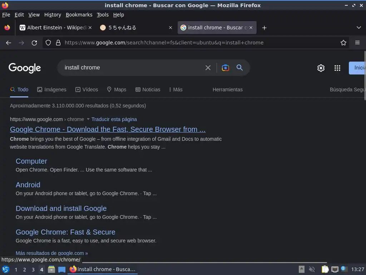Open Google apps grid
The image size is (366, 275).
337,68
